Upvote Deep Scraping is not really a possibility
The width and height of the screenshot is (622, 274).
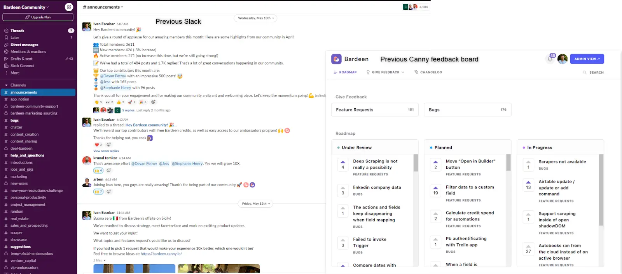coord(343,165)
